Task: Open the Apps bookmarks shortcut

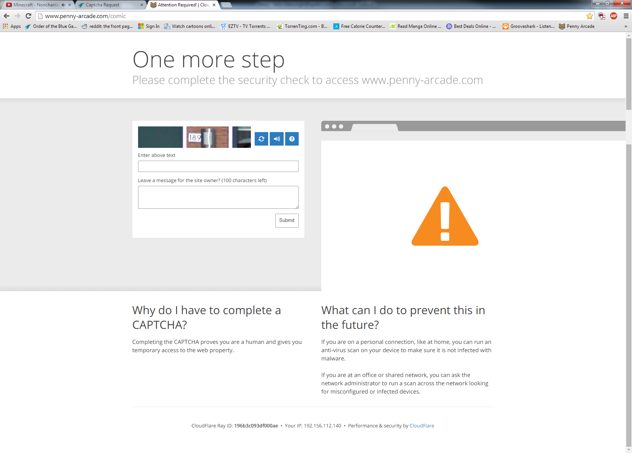Action: point(12,26)
